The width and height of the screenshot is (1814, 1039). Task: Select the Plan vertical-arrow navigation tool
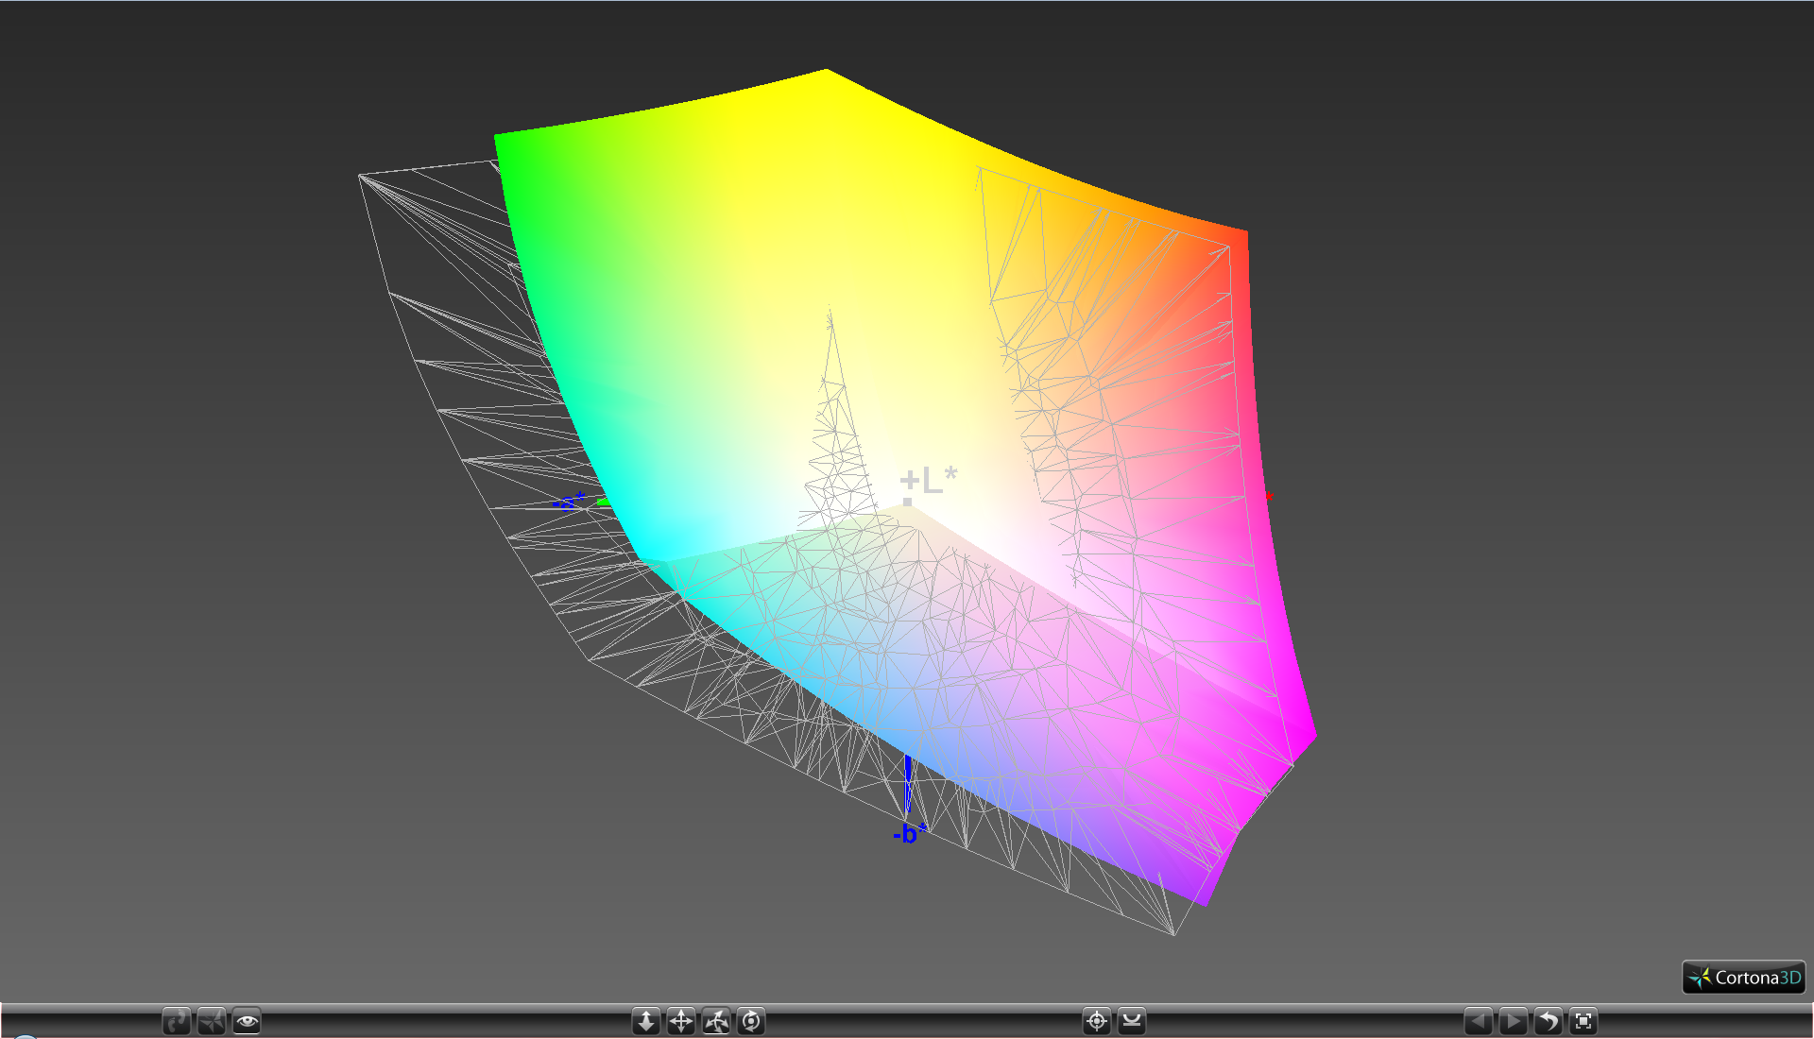point(646,1021)
